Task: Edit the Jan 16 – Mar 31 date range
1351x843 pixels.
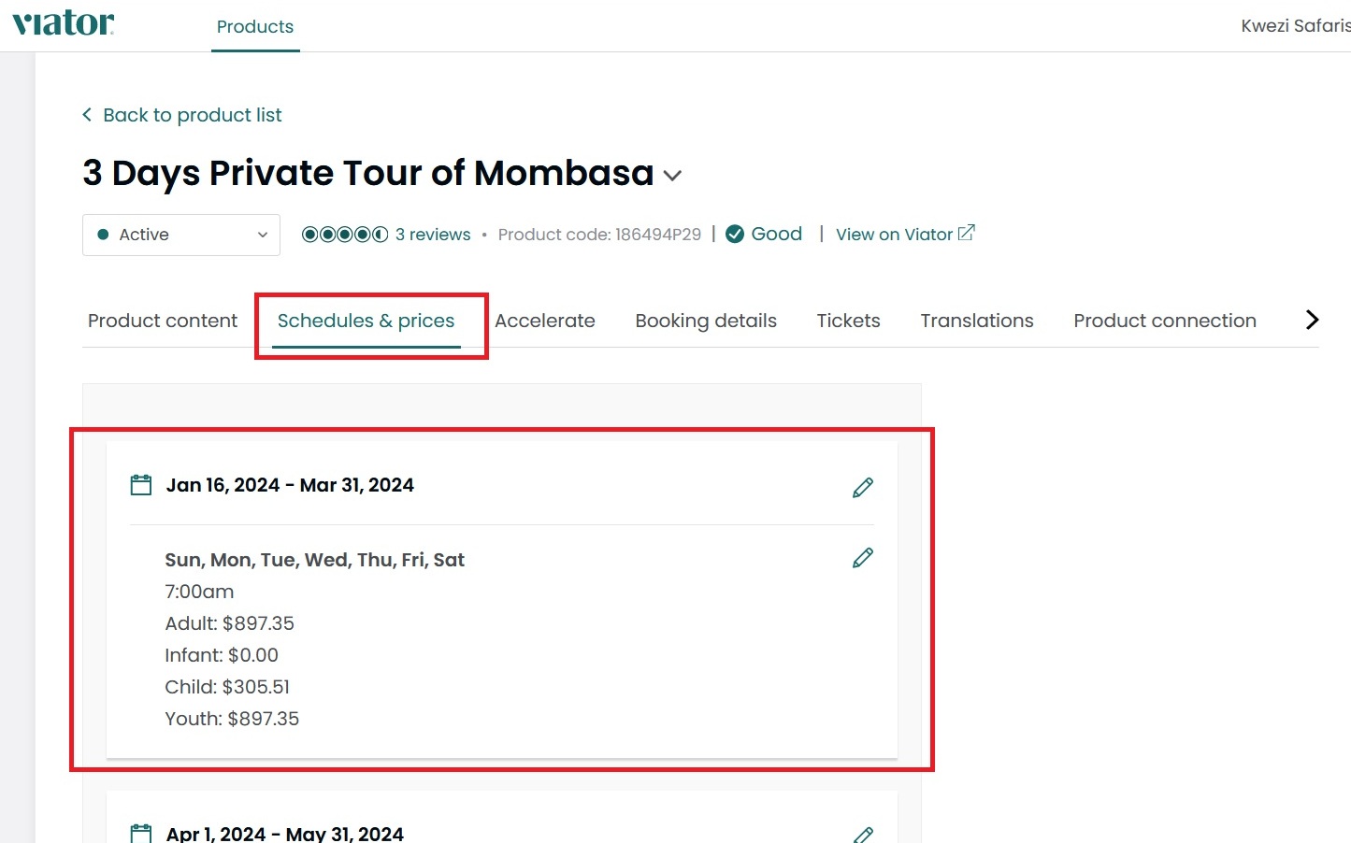Action: coord(862,487)
